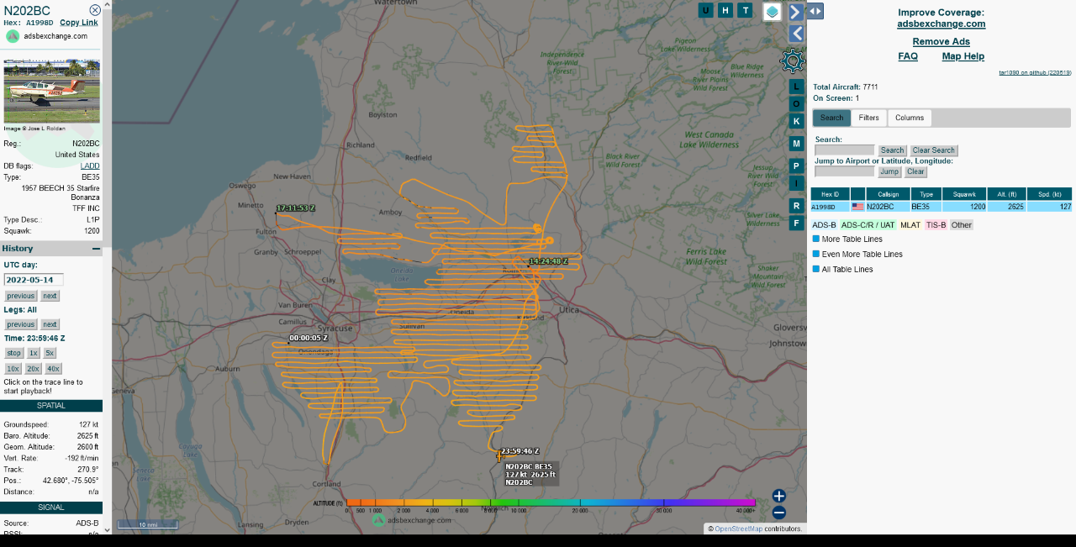This screenshot has width=1076, height=547.
Task: Switch to the Filters tab
Action: (869, 118)
